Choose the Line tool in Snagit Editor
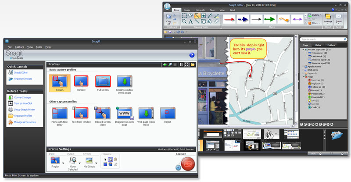 (x=197, y=21)
